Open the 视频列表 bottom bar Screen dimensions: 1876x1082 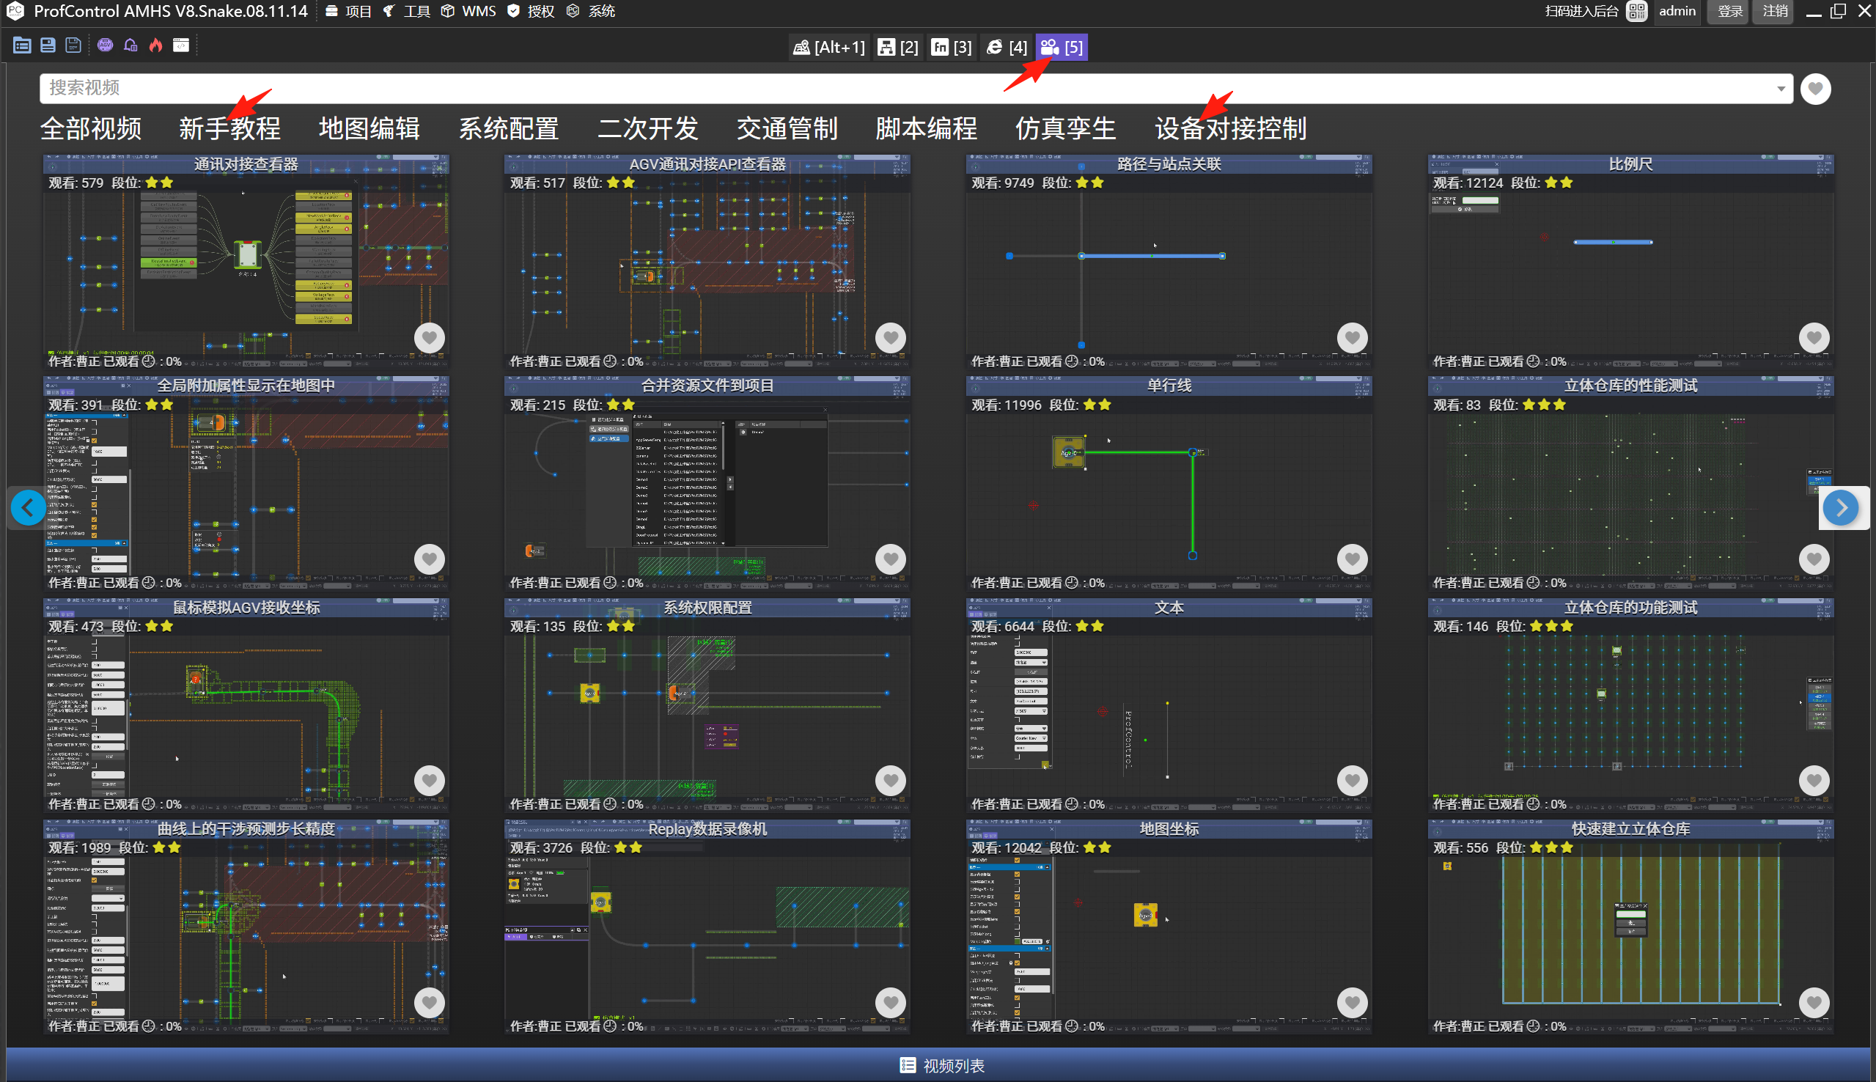941,1065
